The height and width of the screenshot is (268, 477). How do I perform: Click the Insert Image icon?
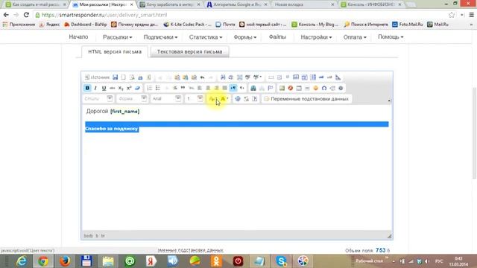pos(282,88)
